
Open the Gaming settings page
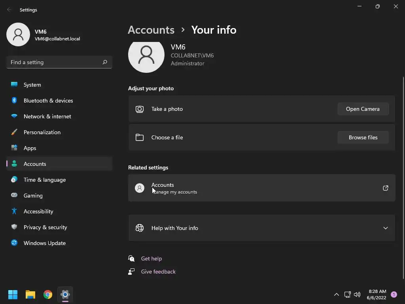[x=33, y=196]
